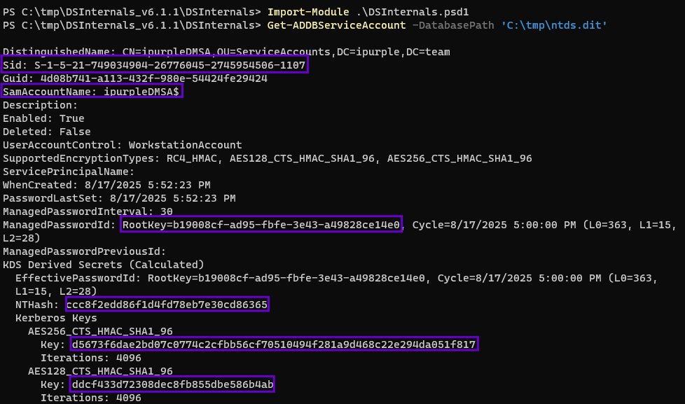Click the EffectivePasswordId line
This screenshot has width=685, height=404.
(x=336, y=278)
